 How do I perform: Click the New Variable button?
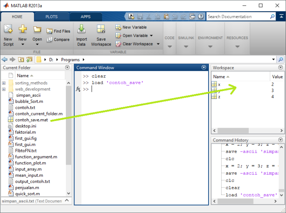click(x=131, y=27)
